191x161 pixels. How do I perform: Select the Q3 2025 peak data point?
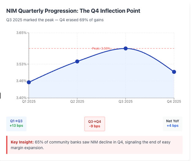point(125,48)
